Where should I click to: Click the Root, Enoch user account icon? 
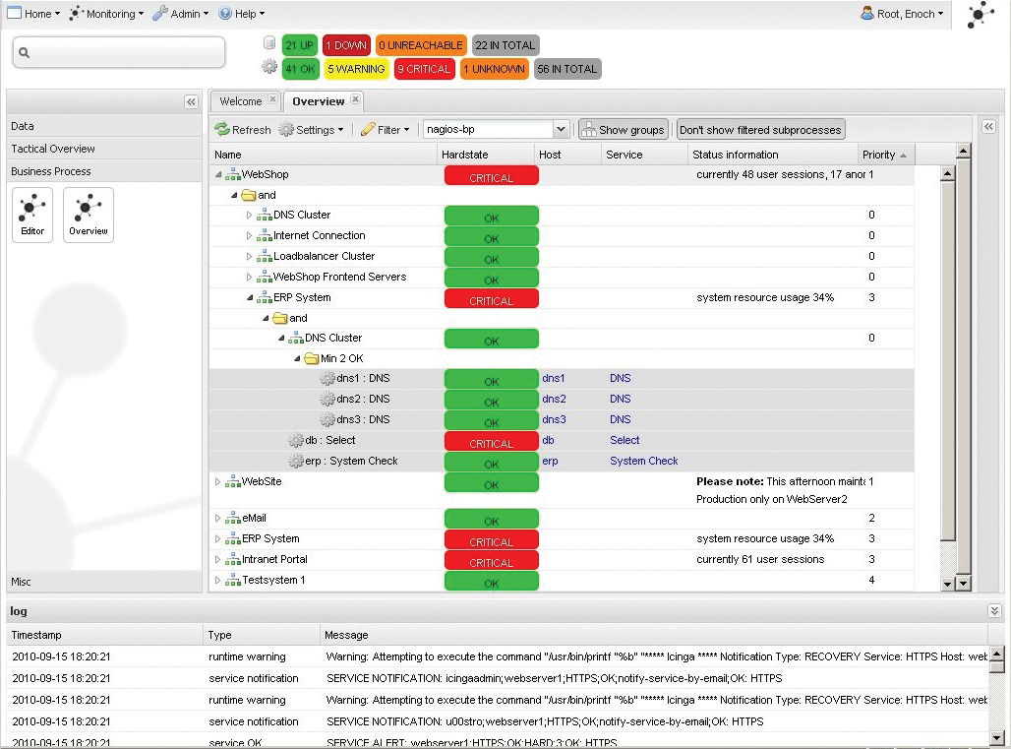point(866,13)
